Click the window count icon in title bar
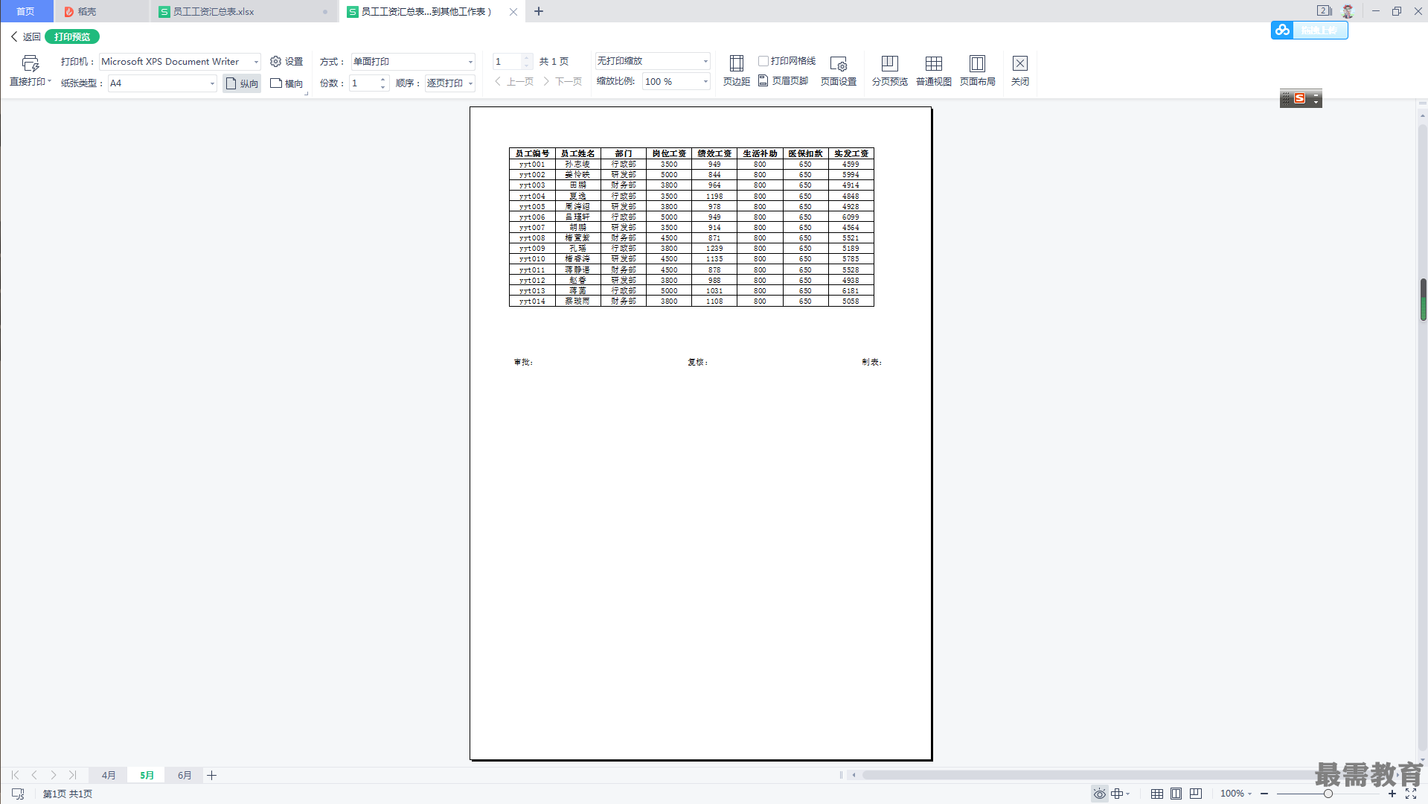Screen dimensions: 1428x804 tap(1325, 11)
